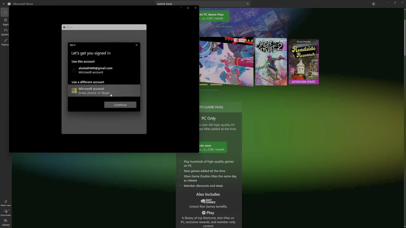Open What's New in Store sidebar
The height and width of the screenshot is (228, 406).
point(6,203)
